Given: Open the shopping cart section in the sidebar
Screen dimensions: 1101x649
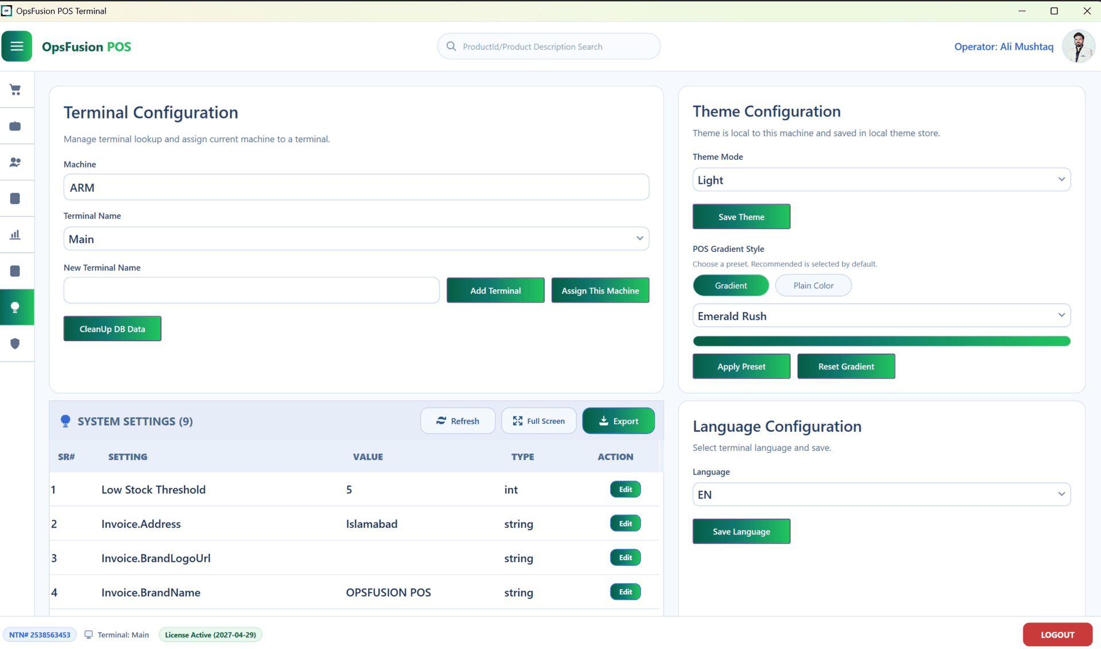Looking at the screenshot, I should (15, 90).
